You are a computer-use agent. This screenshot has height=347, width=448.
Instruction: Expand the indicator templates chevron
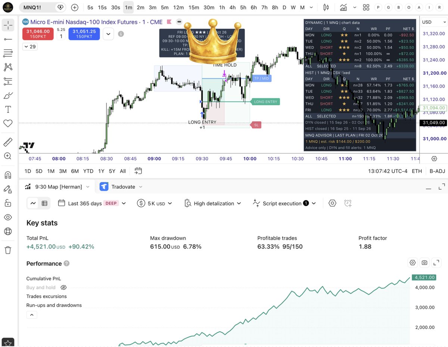[354, 7]
